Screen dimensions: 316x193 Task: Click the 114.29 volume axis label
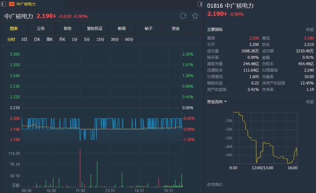tap(14, 154)
